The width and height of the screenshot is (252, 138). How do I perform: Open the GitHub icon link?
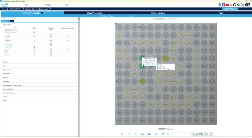(x=235, y=5)
